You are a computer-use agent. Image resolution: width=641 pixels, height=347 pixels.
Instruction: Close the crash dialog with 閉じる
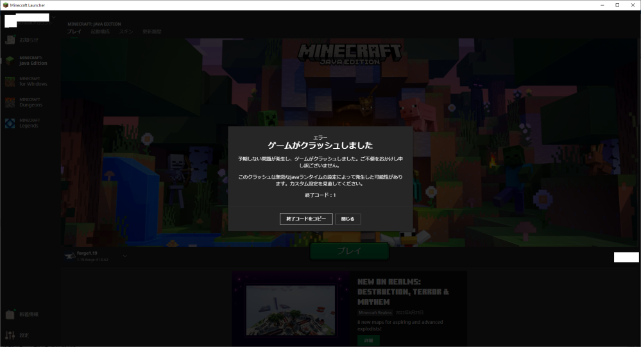348,219
